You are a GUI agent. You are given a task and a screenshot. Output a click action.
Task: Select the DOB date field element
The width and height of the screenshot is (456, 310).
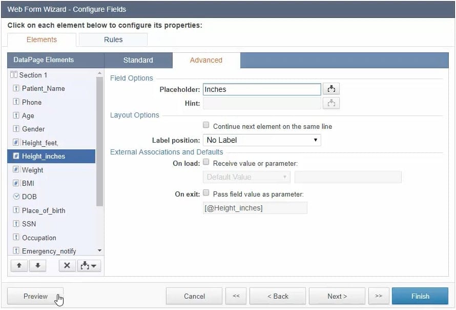(x=29, y=197)
